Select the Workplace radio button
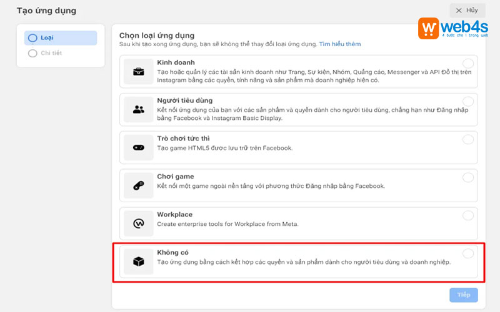 click(468, 215)
